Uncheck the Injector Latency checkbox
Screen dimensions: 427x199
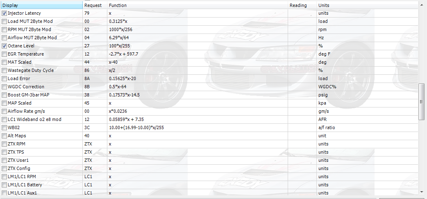point(5,13)
